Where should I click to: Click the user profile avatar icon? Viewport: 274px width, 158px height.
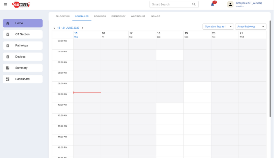230,4
